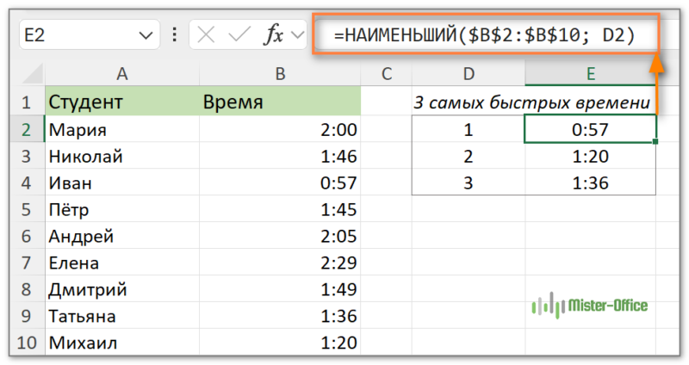Select column B header
The image size is (689, 365).
coord(280,75)
